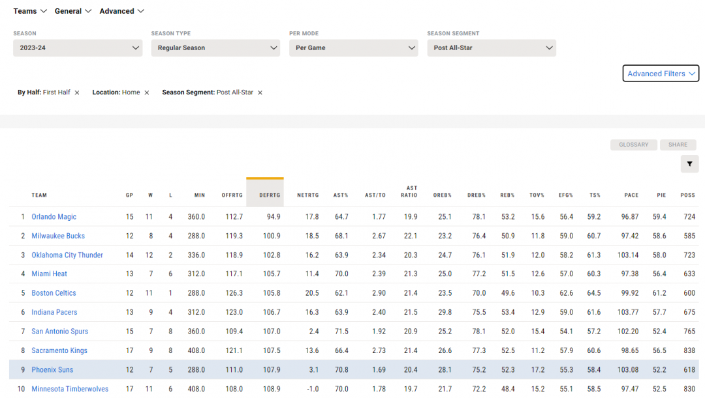This screenshot has height=398, width=705.
Task: Open the Indiana Pacers team link
Action: tap(54, 312)
